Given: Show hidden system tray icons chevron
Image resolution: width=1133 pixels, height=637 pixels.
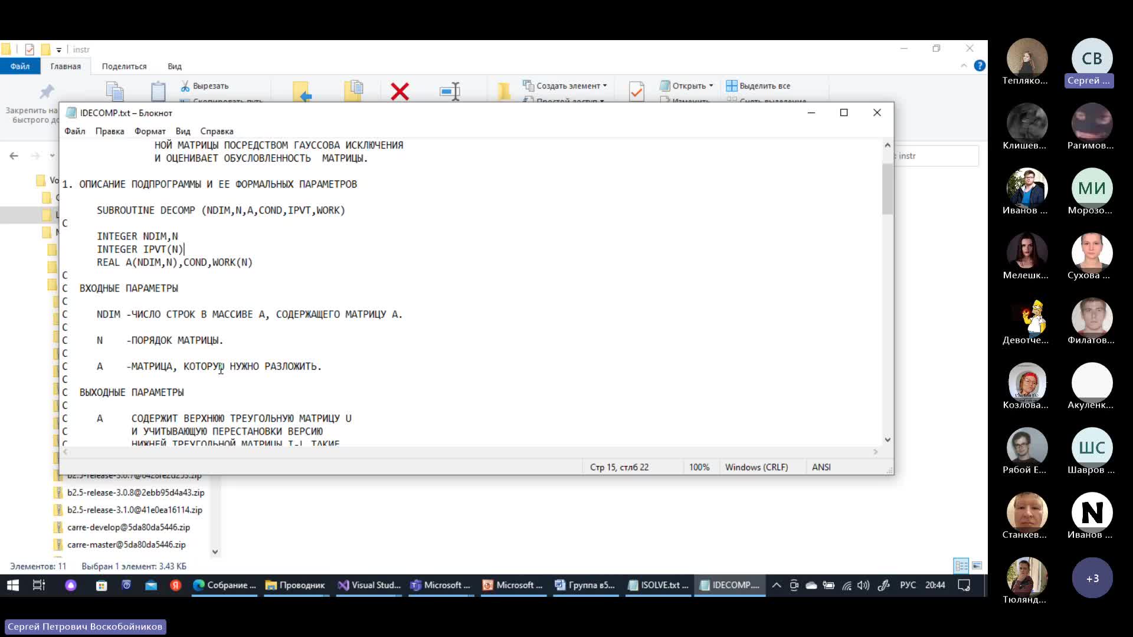Looking at the screenshot, I should [x=777, y=585].
